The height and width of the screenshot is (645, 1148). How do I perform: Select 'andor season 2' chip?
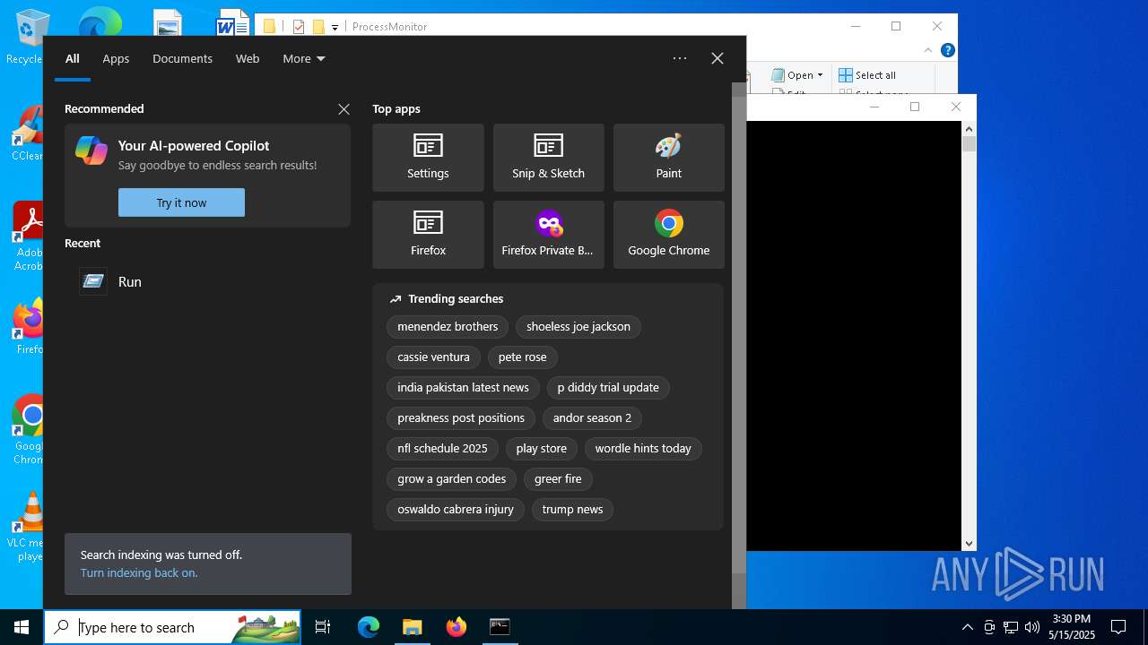click(x=592, y=418)
